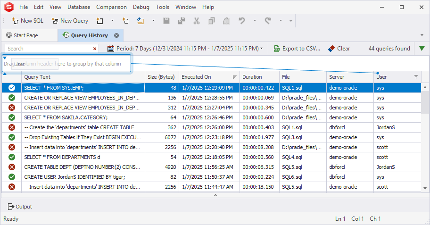Expand the bottom panel splitter arrow
Viewport: 430px width, 225px height.
(215, 195)
